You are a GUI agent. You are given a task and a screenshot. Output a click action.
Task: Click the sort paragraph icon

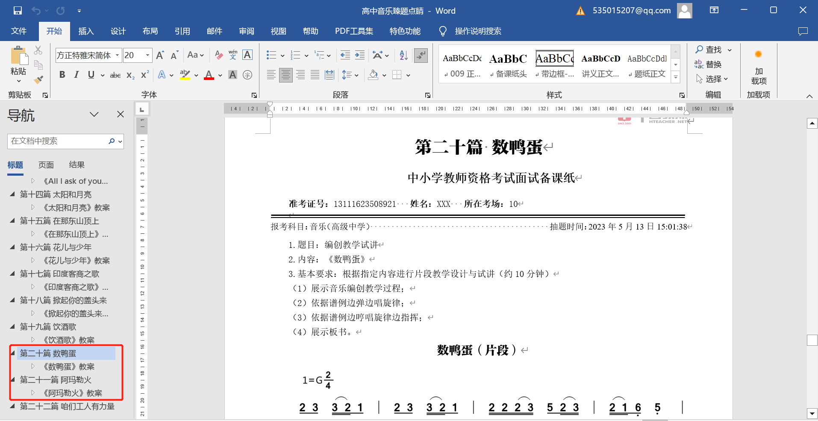[403, 55]
